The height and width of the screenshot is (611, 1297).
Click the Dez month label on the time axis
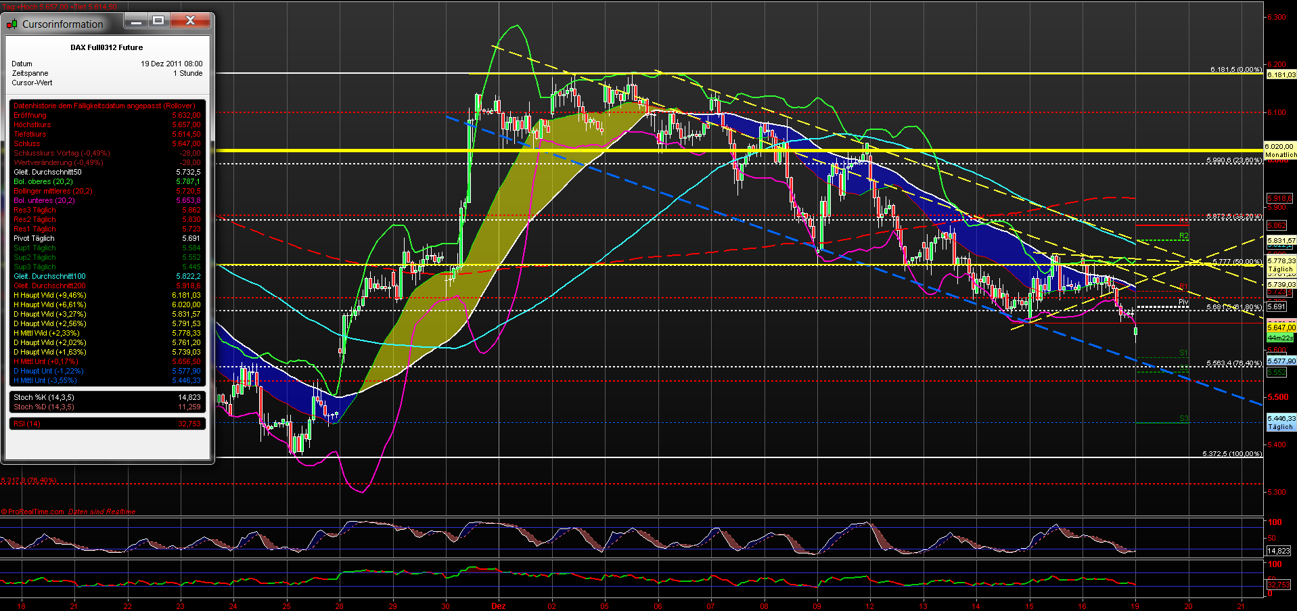pos(499,606)
